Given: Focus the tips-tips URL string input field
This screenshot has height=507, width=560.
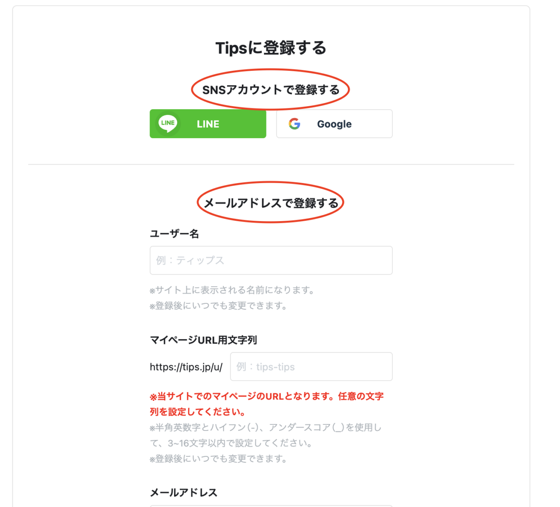Looking at the screenshot, I should (311, 367).
